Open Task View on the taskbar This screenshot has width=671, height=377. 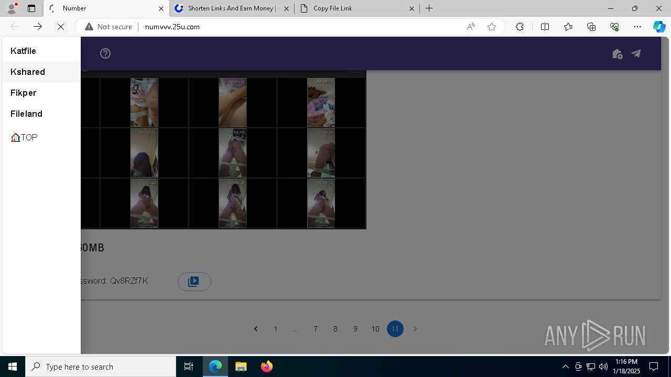(x=189, y=367)
